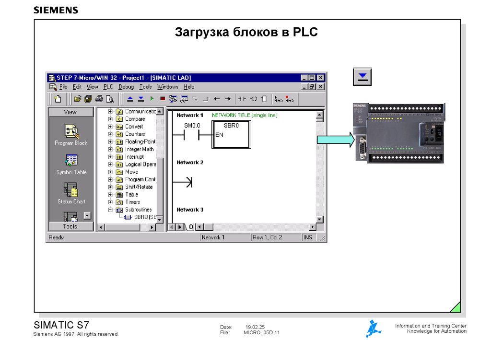This screenshot has width=491, height=340.
Task: Collapse the Subroutines tree folder
Action: coord(110,210)
